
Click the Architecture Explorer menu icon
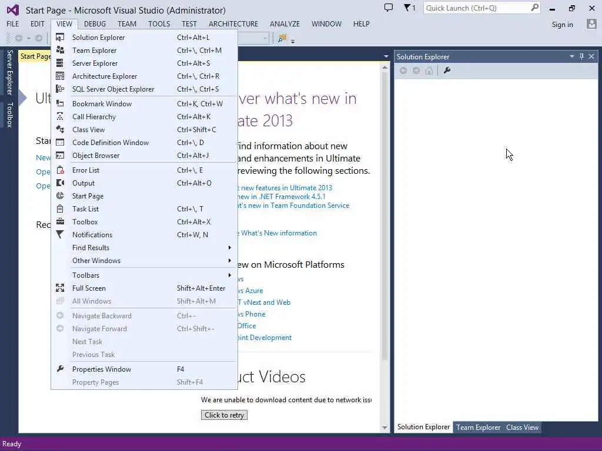point(60,76)
